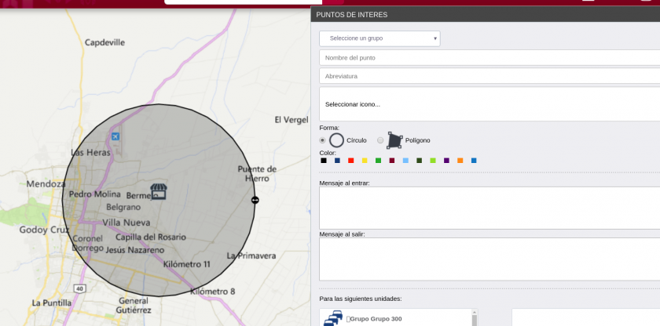The width and height of the screenshot is (660, 326).
Task: Select Grupo Grupo 300 in the units list
Action: click(x=374, y=319)
